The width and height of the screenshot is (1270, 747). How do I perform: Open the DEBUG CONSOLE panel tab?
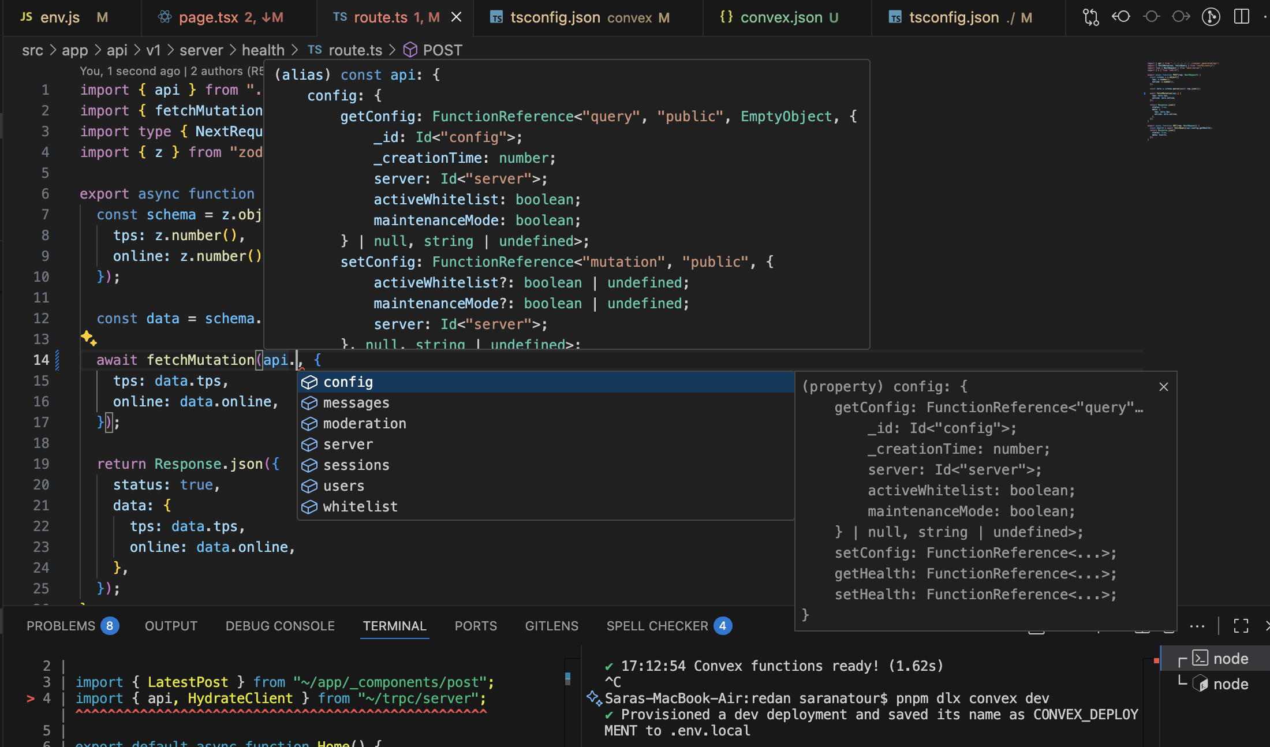point(280,626)
